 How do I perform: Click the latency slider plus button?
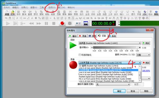coord(140,47)
